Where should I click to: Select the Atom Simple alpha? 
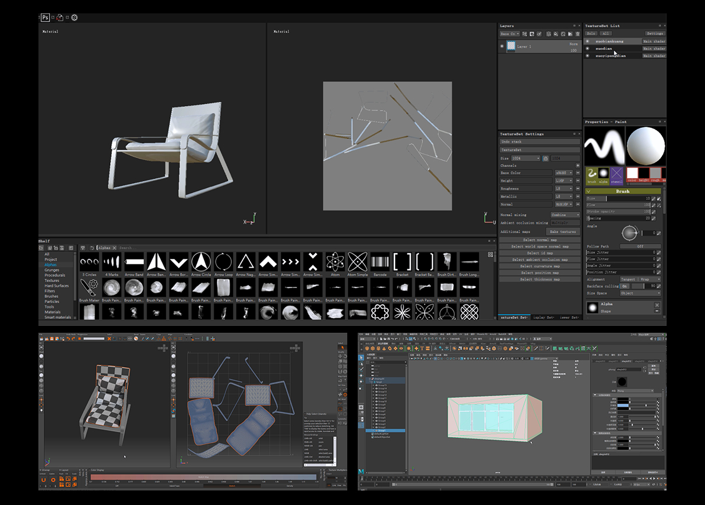click(x=357, y=262)
